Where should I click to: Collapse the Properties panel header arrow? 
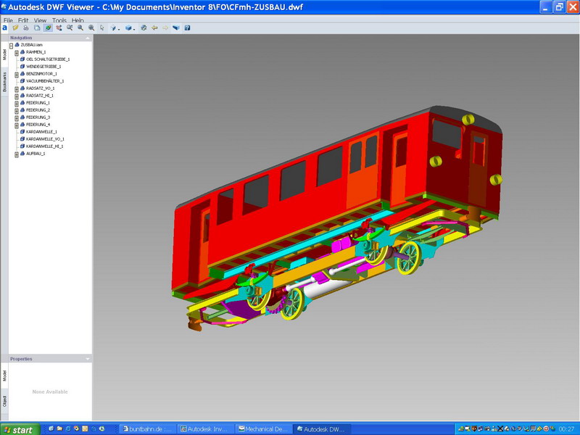pos(88,359)
